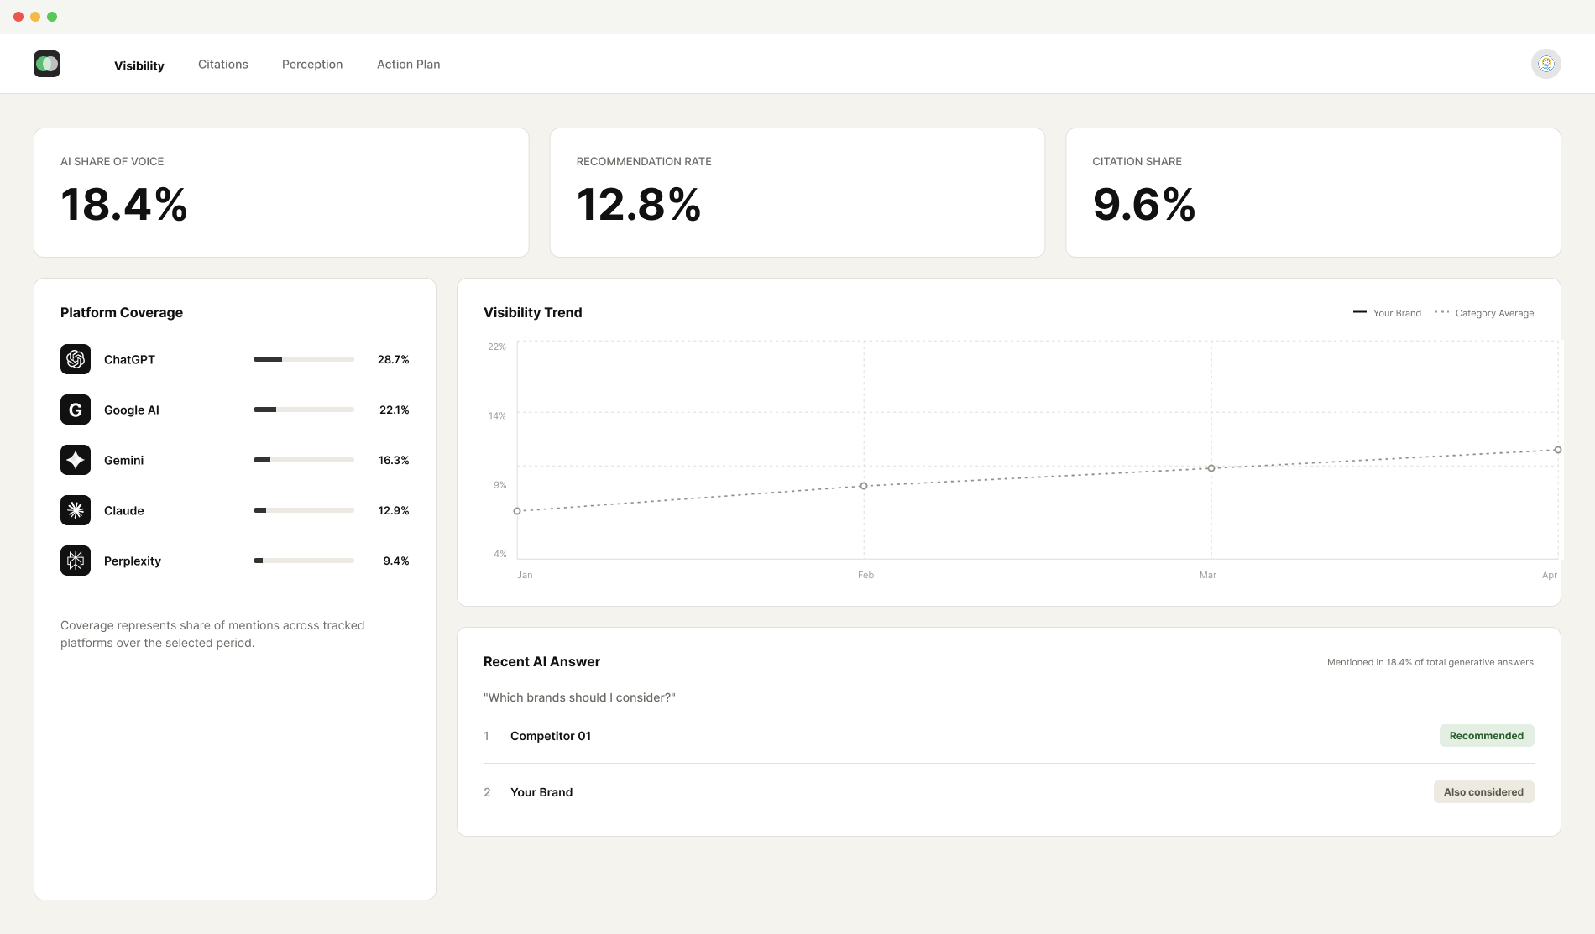Click the coverage description footnote text
This screenshot has width=1595, height=934.
coord(212,634)
